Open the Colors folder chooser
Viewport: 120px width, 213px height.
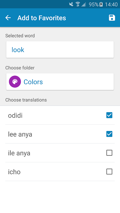pos(60,82)
